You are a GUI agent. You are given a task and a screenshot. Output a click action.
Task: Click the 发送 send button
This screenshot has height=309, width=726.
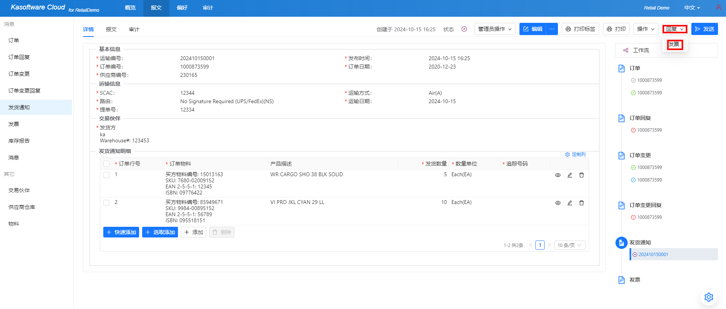(x=704, y=29)
